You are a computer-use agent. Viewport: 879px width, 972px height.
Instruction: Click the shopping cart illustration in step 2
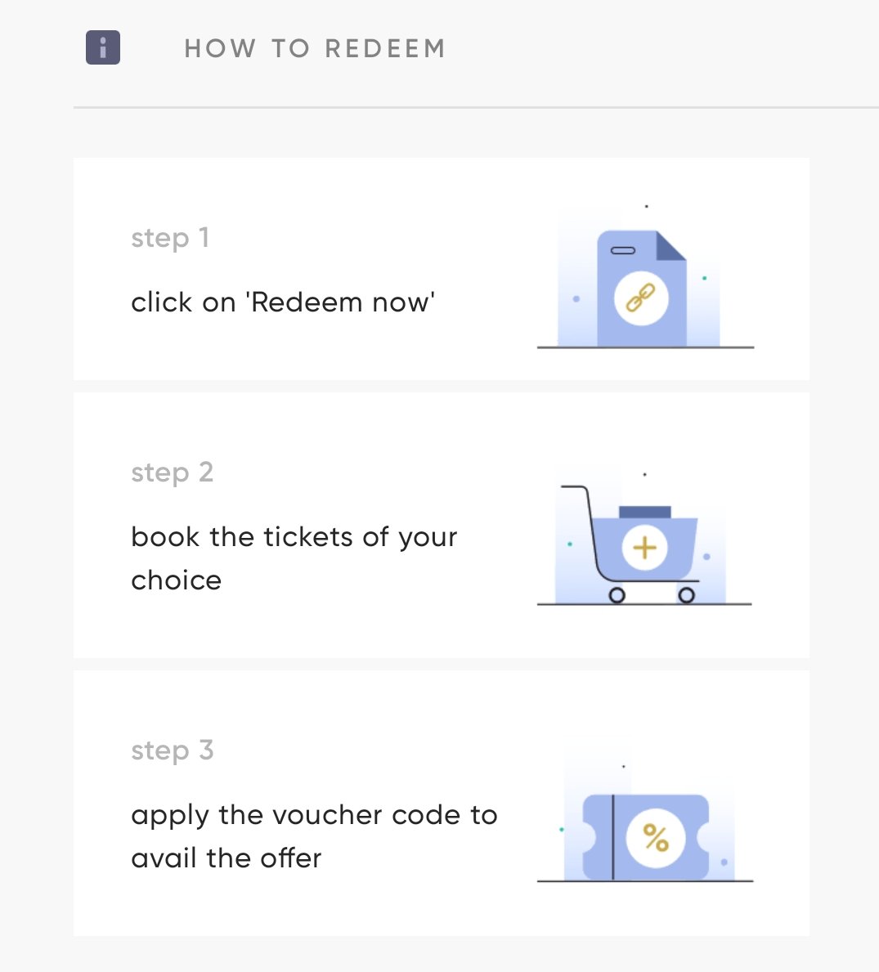(x=644, y=540)
